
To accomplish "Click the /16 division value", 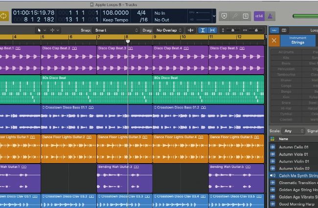I will [x=143, y=20].
